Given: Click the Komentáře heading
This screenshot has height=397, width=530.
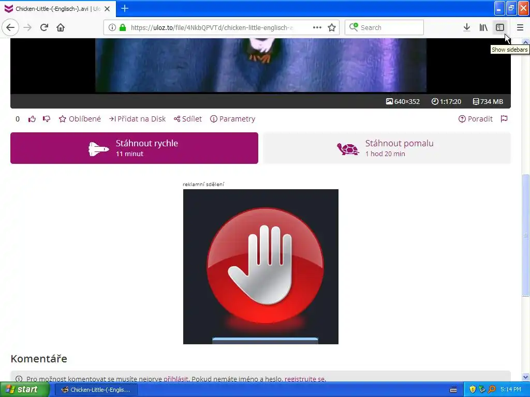Looking at the screenshot, I should (x=39, y=359).
